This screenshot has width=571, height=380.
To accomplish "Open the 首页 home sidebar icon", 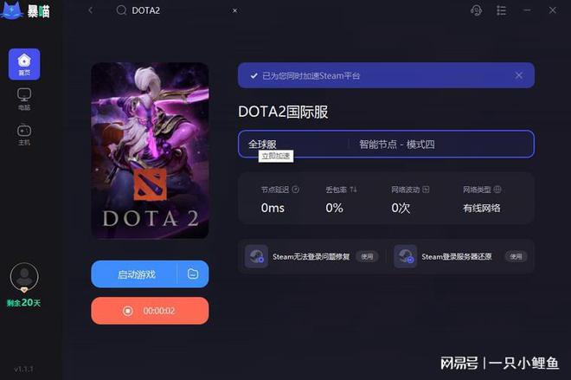I will (24, 64).
